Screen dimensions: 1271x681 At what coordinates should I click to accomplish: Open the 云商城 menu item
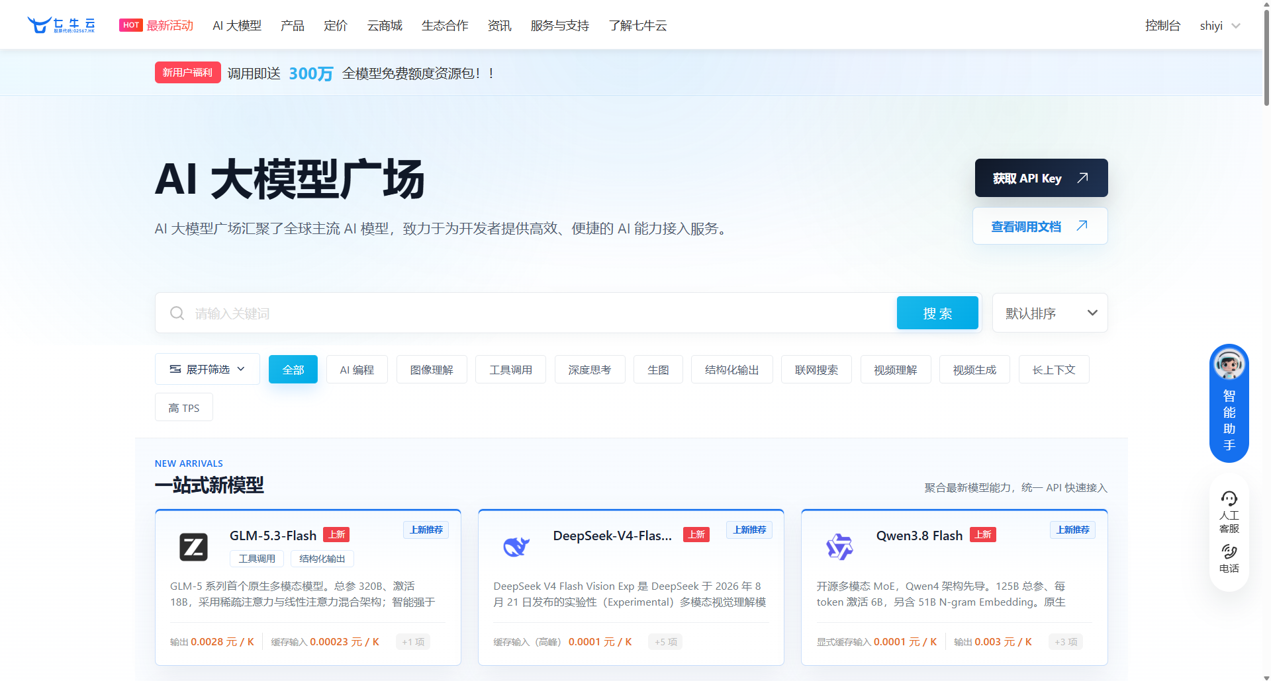pos(385,25)
